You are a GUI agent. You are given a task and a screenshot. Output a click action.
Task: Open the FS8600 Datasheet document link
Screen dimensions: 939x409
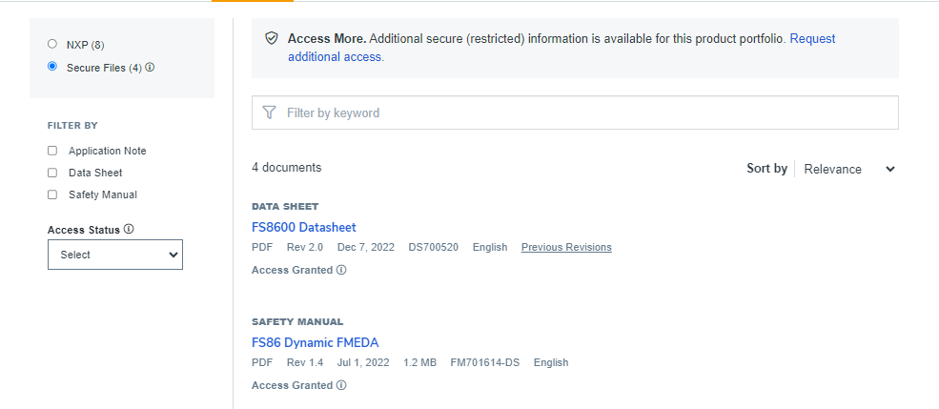pos(303,227)
